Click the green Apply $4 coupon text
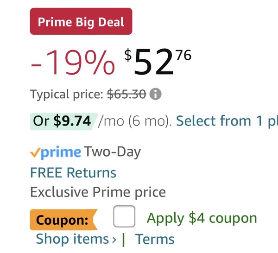The height and width of the screenshot is (253, 278). point(202,218)
